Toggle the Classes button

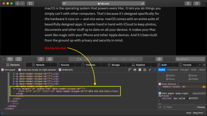pyautogui.click(x=201, y=107)
